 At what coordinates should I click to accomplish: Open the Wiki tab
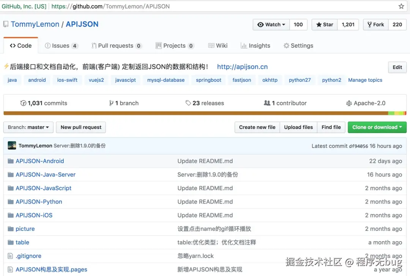pos(218,46)
